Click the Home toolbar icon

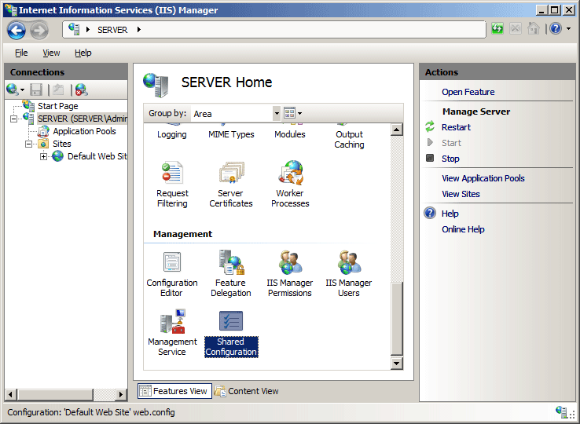pos(533,28)
